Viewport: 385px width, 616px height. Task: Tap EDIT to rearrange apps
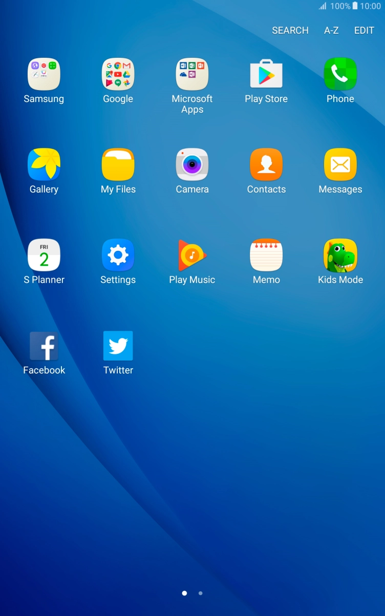tap(364, 31)
